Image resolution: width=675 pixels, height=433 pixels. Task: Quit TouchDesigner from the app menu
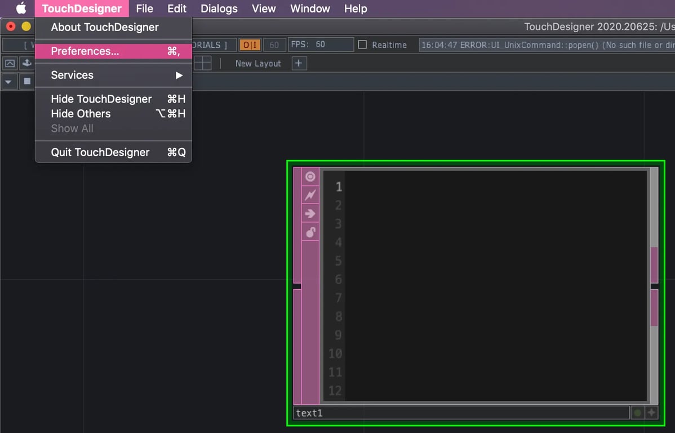click(113, 153)
